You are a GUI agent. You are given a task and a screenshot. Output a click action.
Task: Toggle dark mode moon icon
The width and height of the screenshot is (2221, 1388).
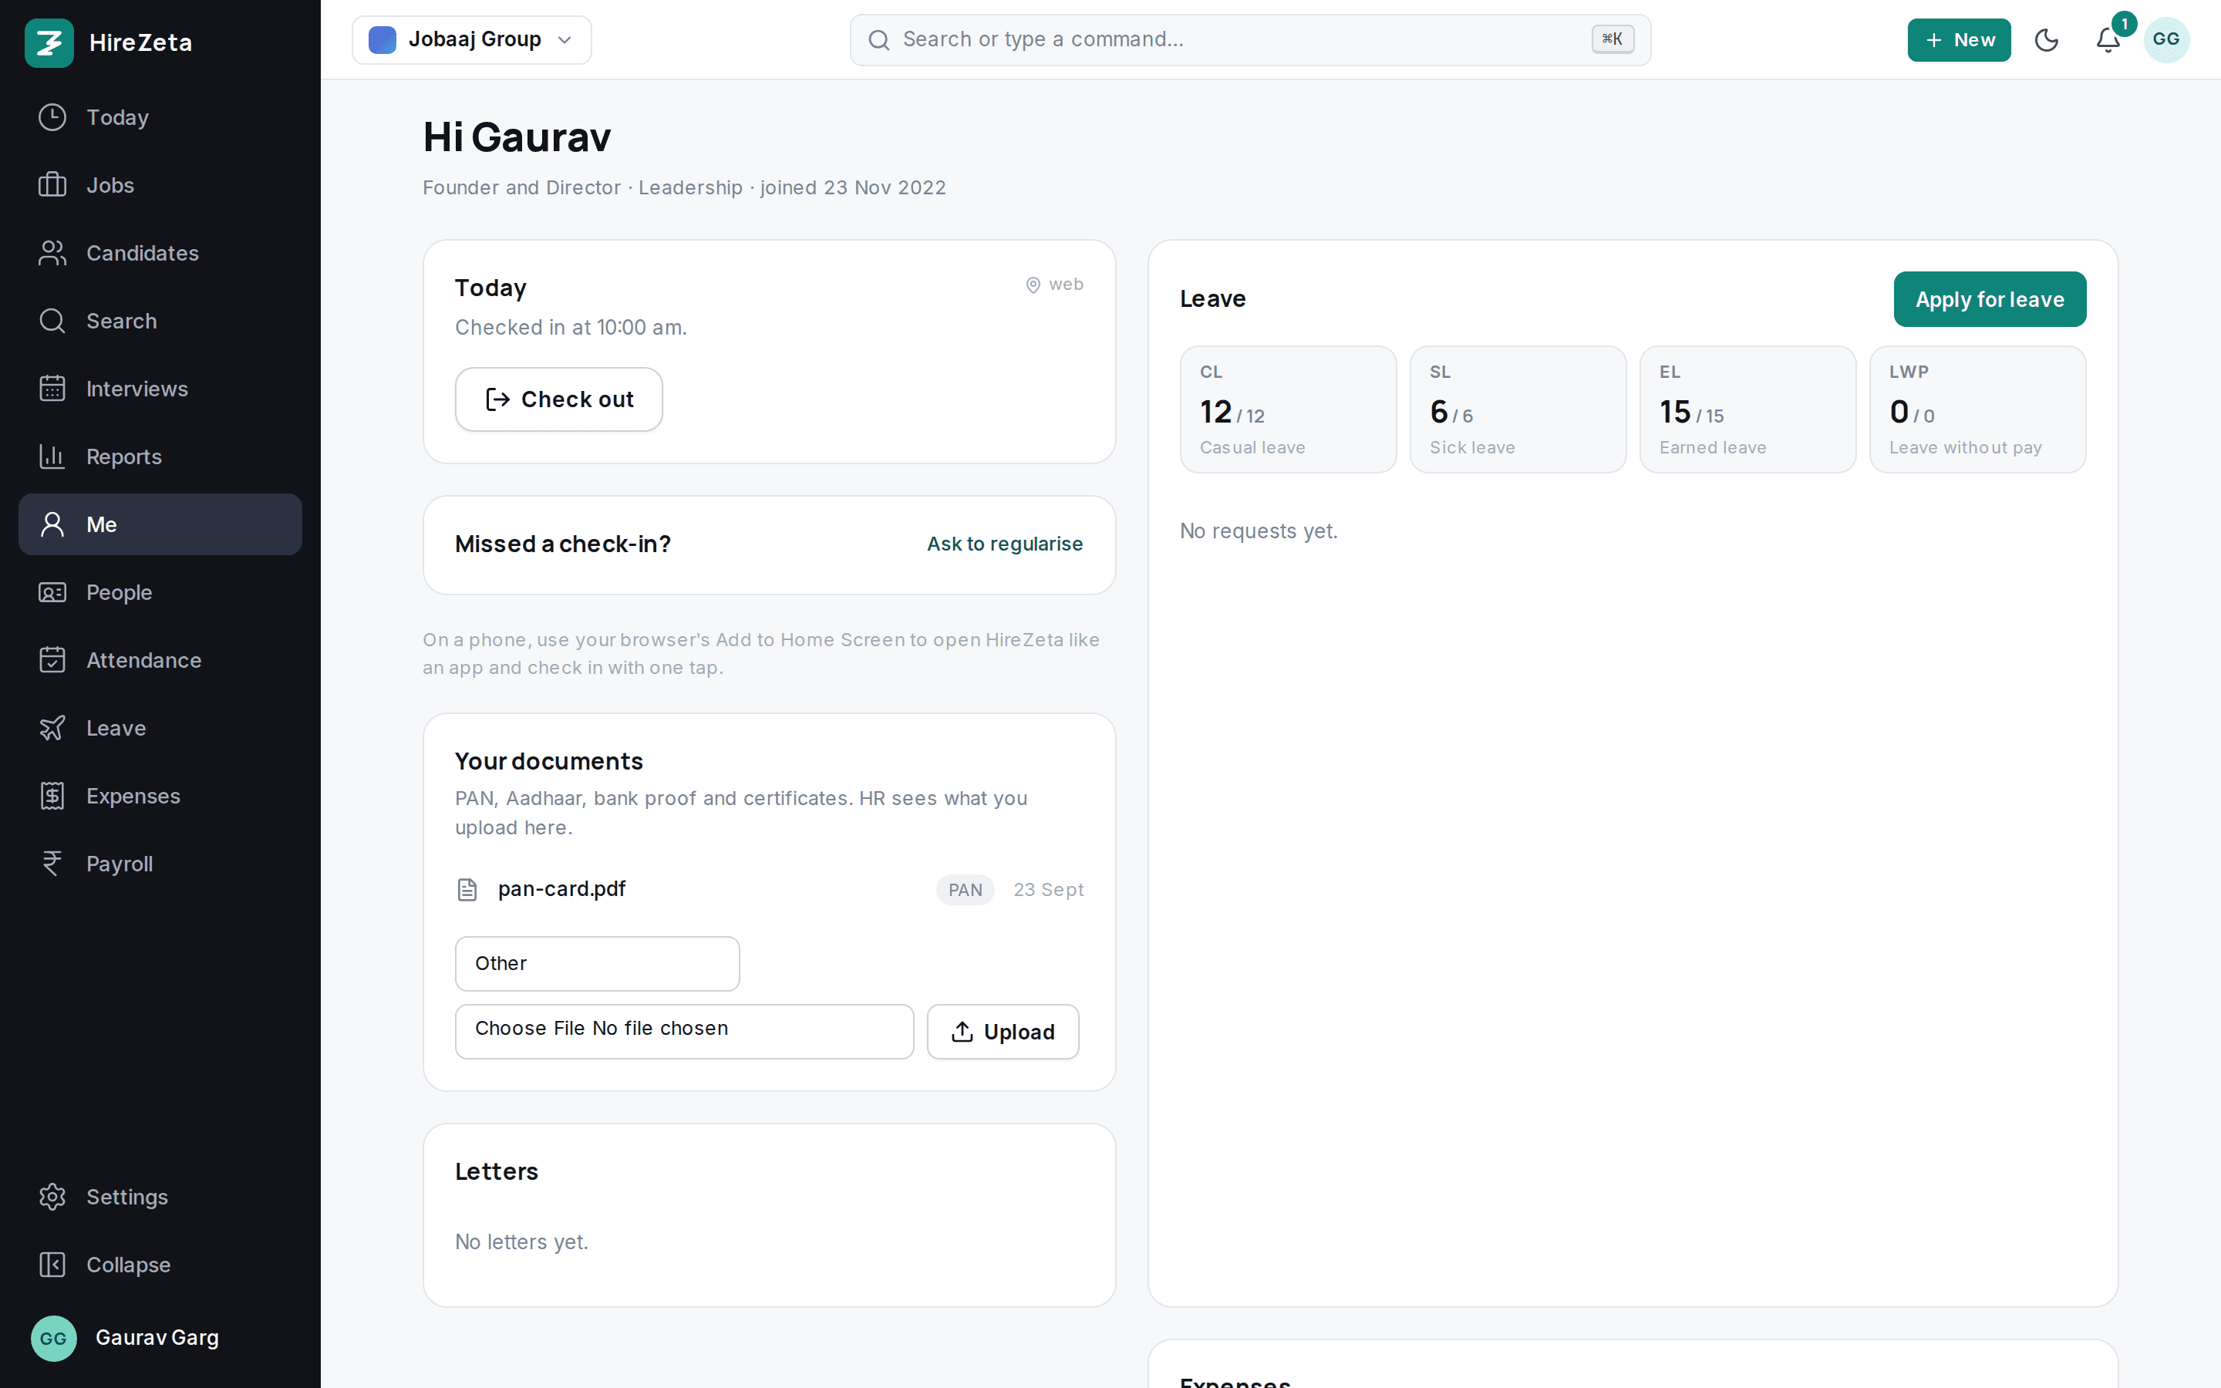click(2047, 39)
